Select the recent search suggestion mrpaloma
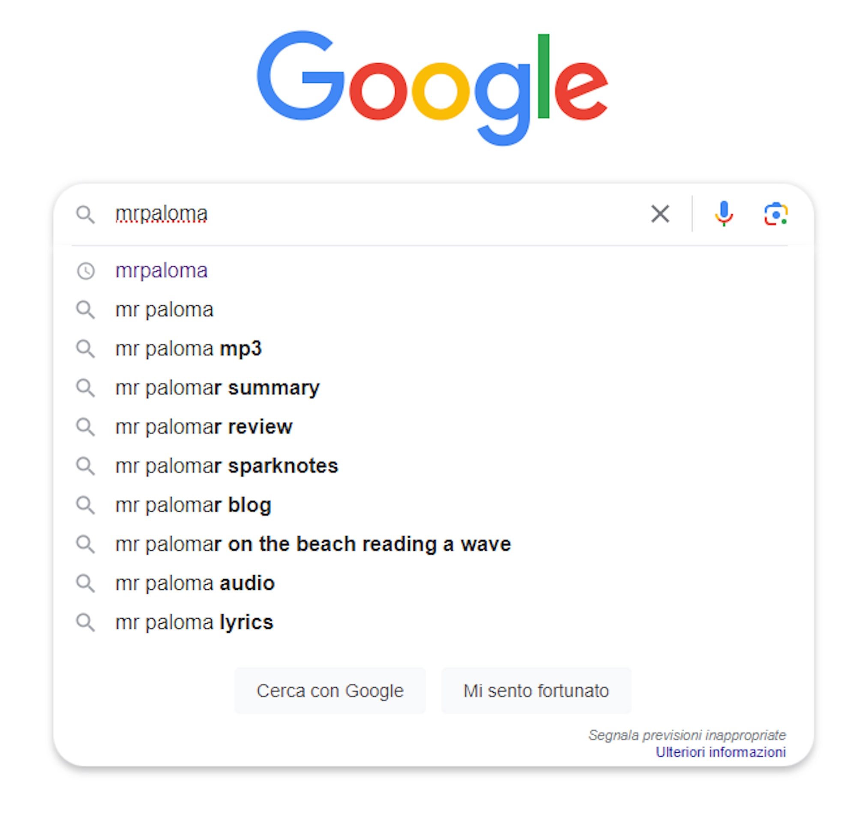Image resolution: width=857 pixels, height=817 pixels. pyautogui.click(x=161, y=271)
